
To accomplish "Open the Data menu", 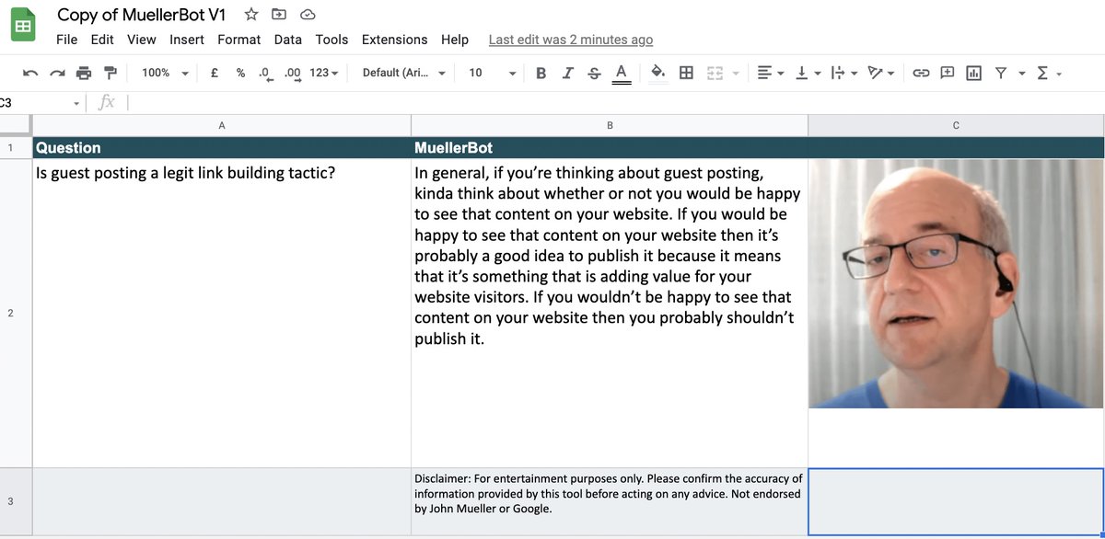I will pyautogui.click(x=288, y=40).
